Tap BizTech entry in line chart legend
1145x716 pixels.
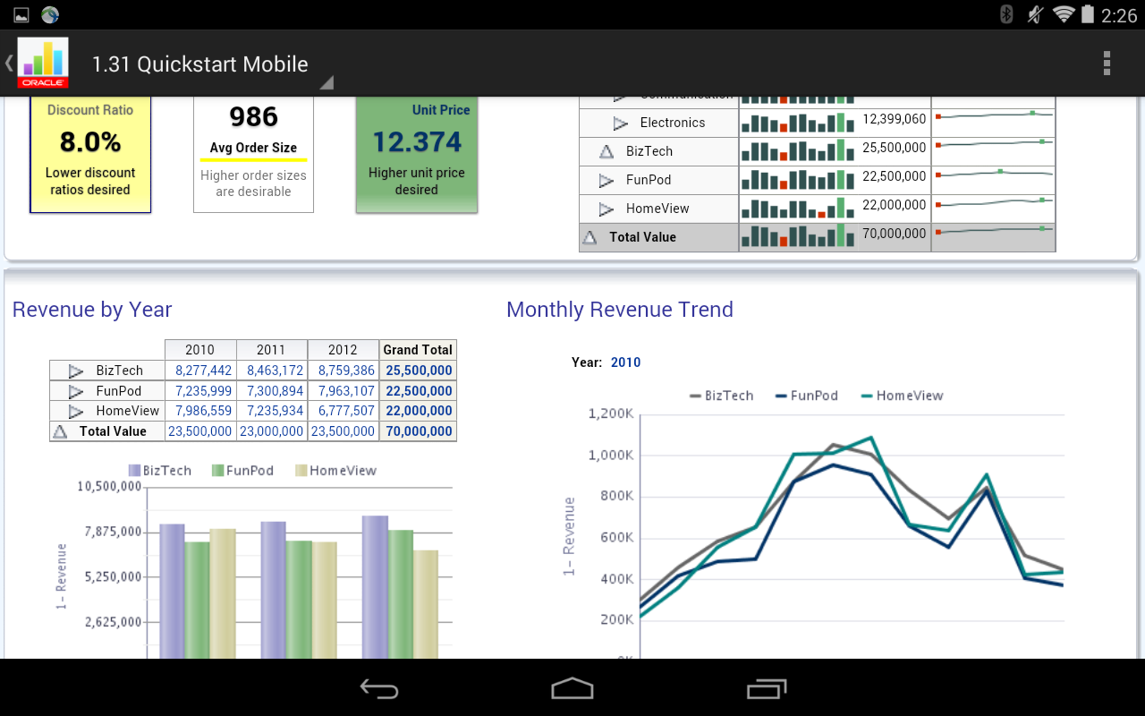point(722,396)
